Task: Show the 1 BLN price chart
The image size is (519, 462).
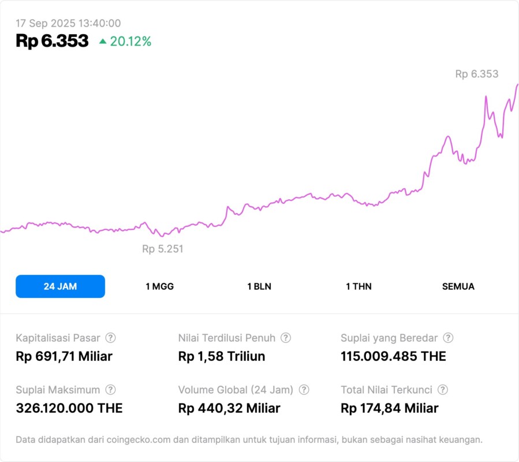Action: [x=259, y=286]
